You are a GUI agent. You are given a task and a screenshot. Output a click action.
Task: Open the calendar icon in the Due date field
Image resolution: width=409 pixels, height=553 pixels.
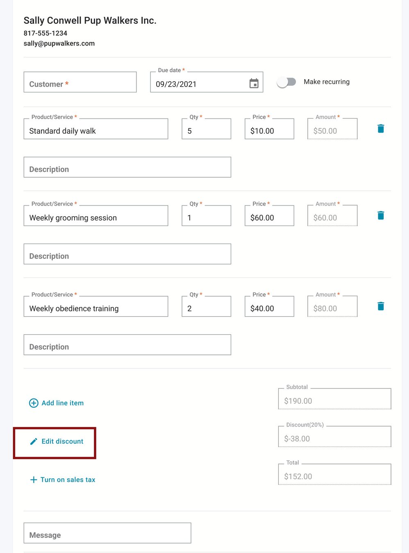pyautogui.click(x=254, y=82)
